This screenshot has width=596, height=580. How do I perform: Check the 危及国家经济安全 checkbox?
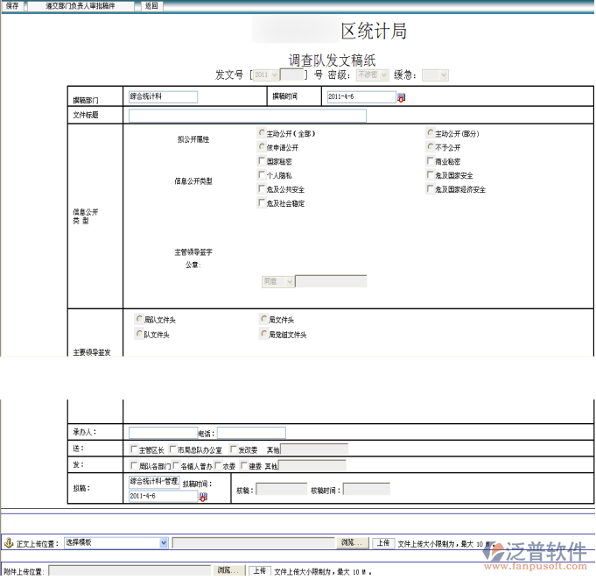click(431, 188)
